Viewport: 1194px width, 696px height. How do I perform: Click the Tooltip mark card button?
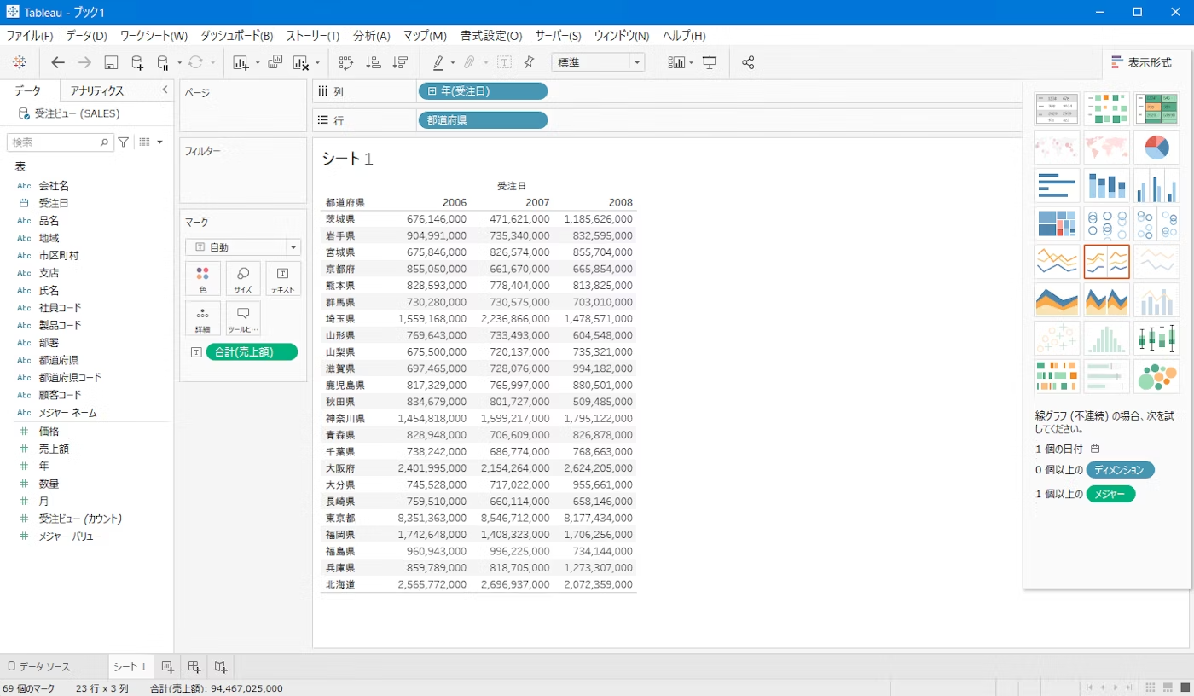pyautogui.click(x=243, y=318)
